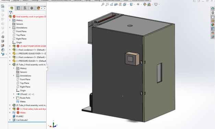Open the SOLIDWORKS Forum task pane tab
Screen dimensions: 215x129
pos(213,33)
